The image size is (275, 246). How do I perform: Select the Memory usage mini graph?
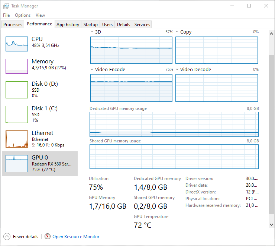17,66
